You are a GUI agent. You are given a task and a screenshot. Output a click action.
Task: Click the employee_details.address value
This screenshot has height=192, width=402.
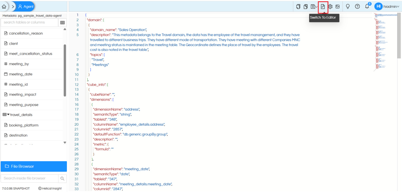(142, 124)
